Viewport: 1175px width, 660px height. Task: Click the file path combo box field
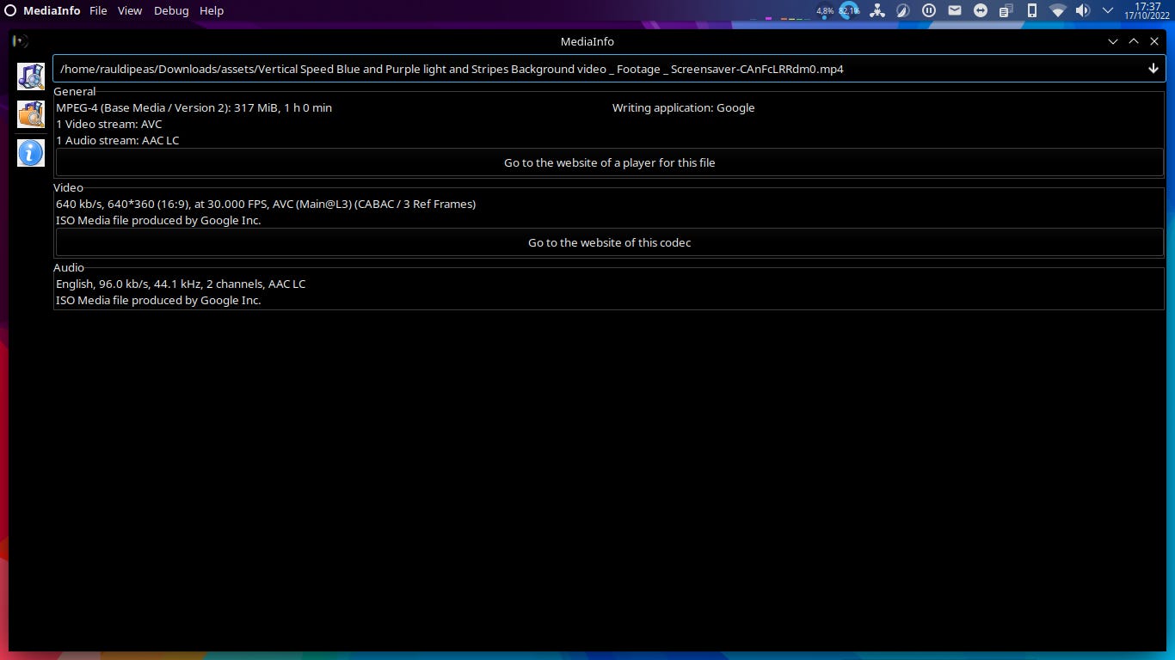tap(609, 69)
